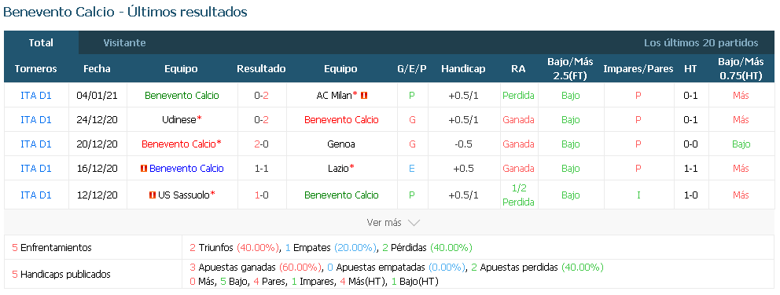Open Los últimos 20 partidos selector
The image size is (780, 295).
tap(701, 42)
